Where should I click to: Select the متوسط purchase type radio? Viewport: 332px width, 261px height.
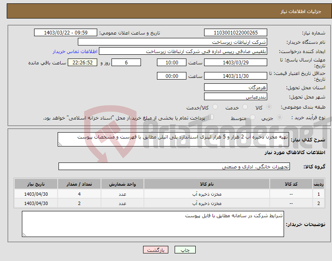click(x=252, y=117)
